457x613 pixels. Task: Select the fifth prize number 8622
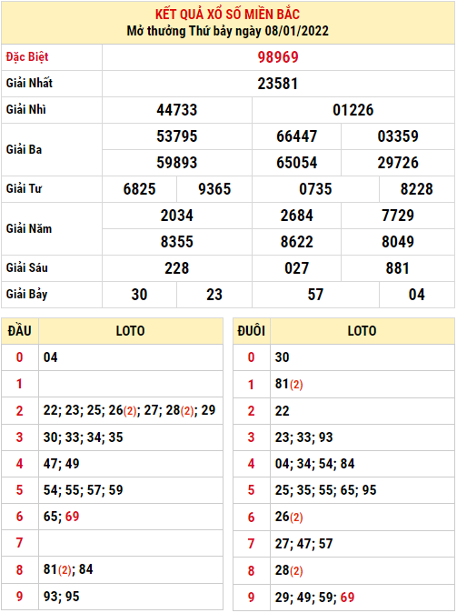pyautogui.click(x=296, y=242)
